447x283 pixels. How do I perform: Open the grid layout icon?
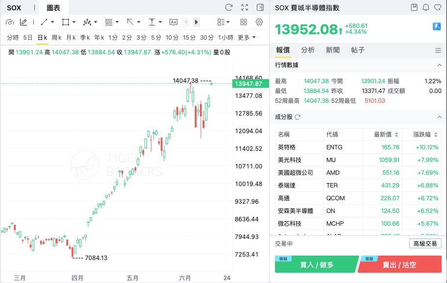[244, 22]
